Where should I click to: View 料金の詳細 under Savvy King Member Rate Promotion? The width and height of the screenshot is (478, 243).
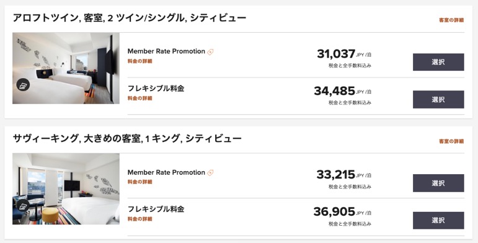click(x=139, y=182)
